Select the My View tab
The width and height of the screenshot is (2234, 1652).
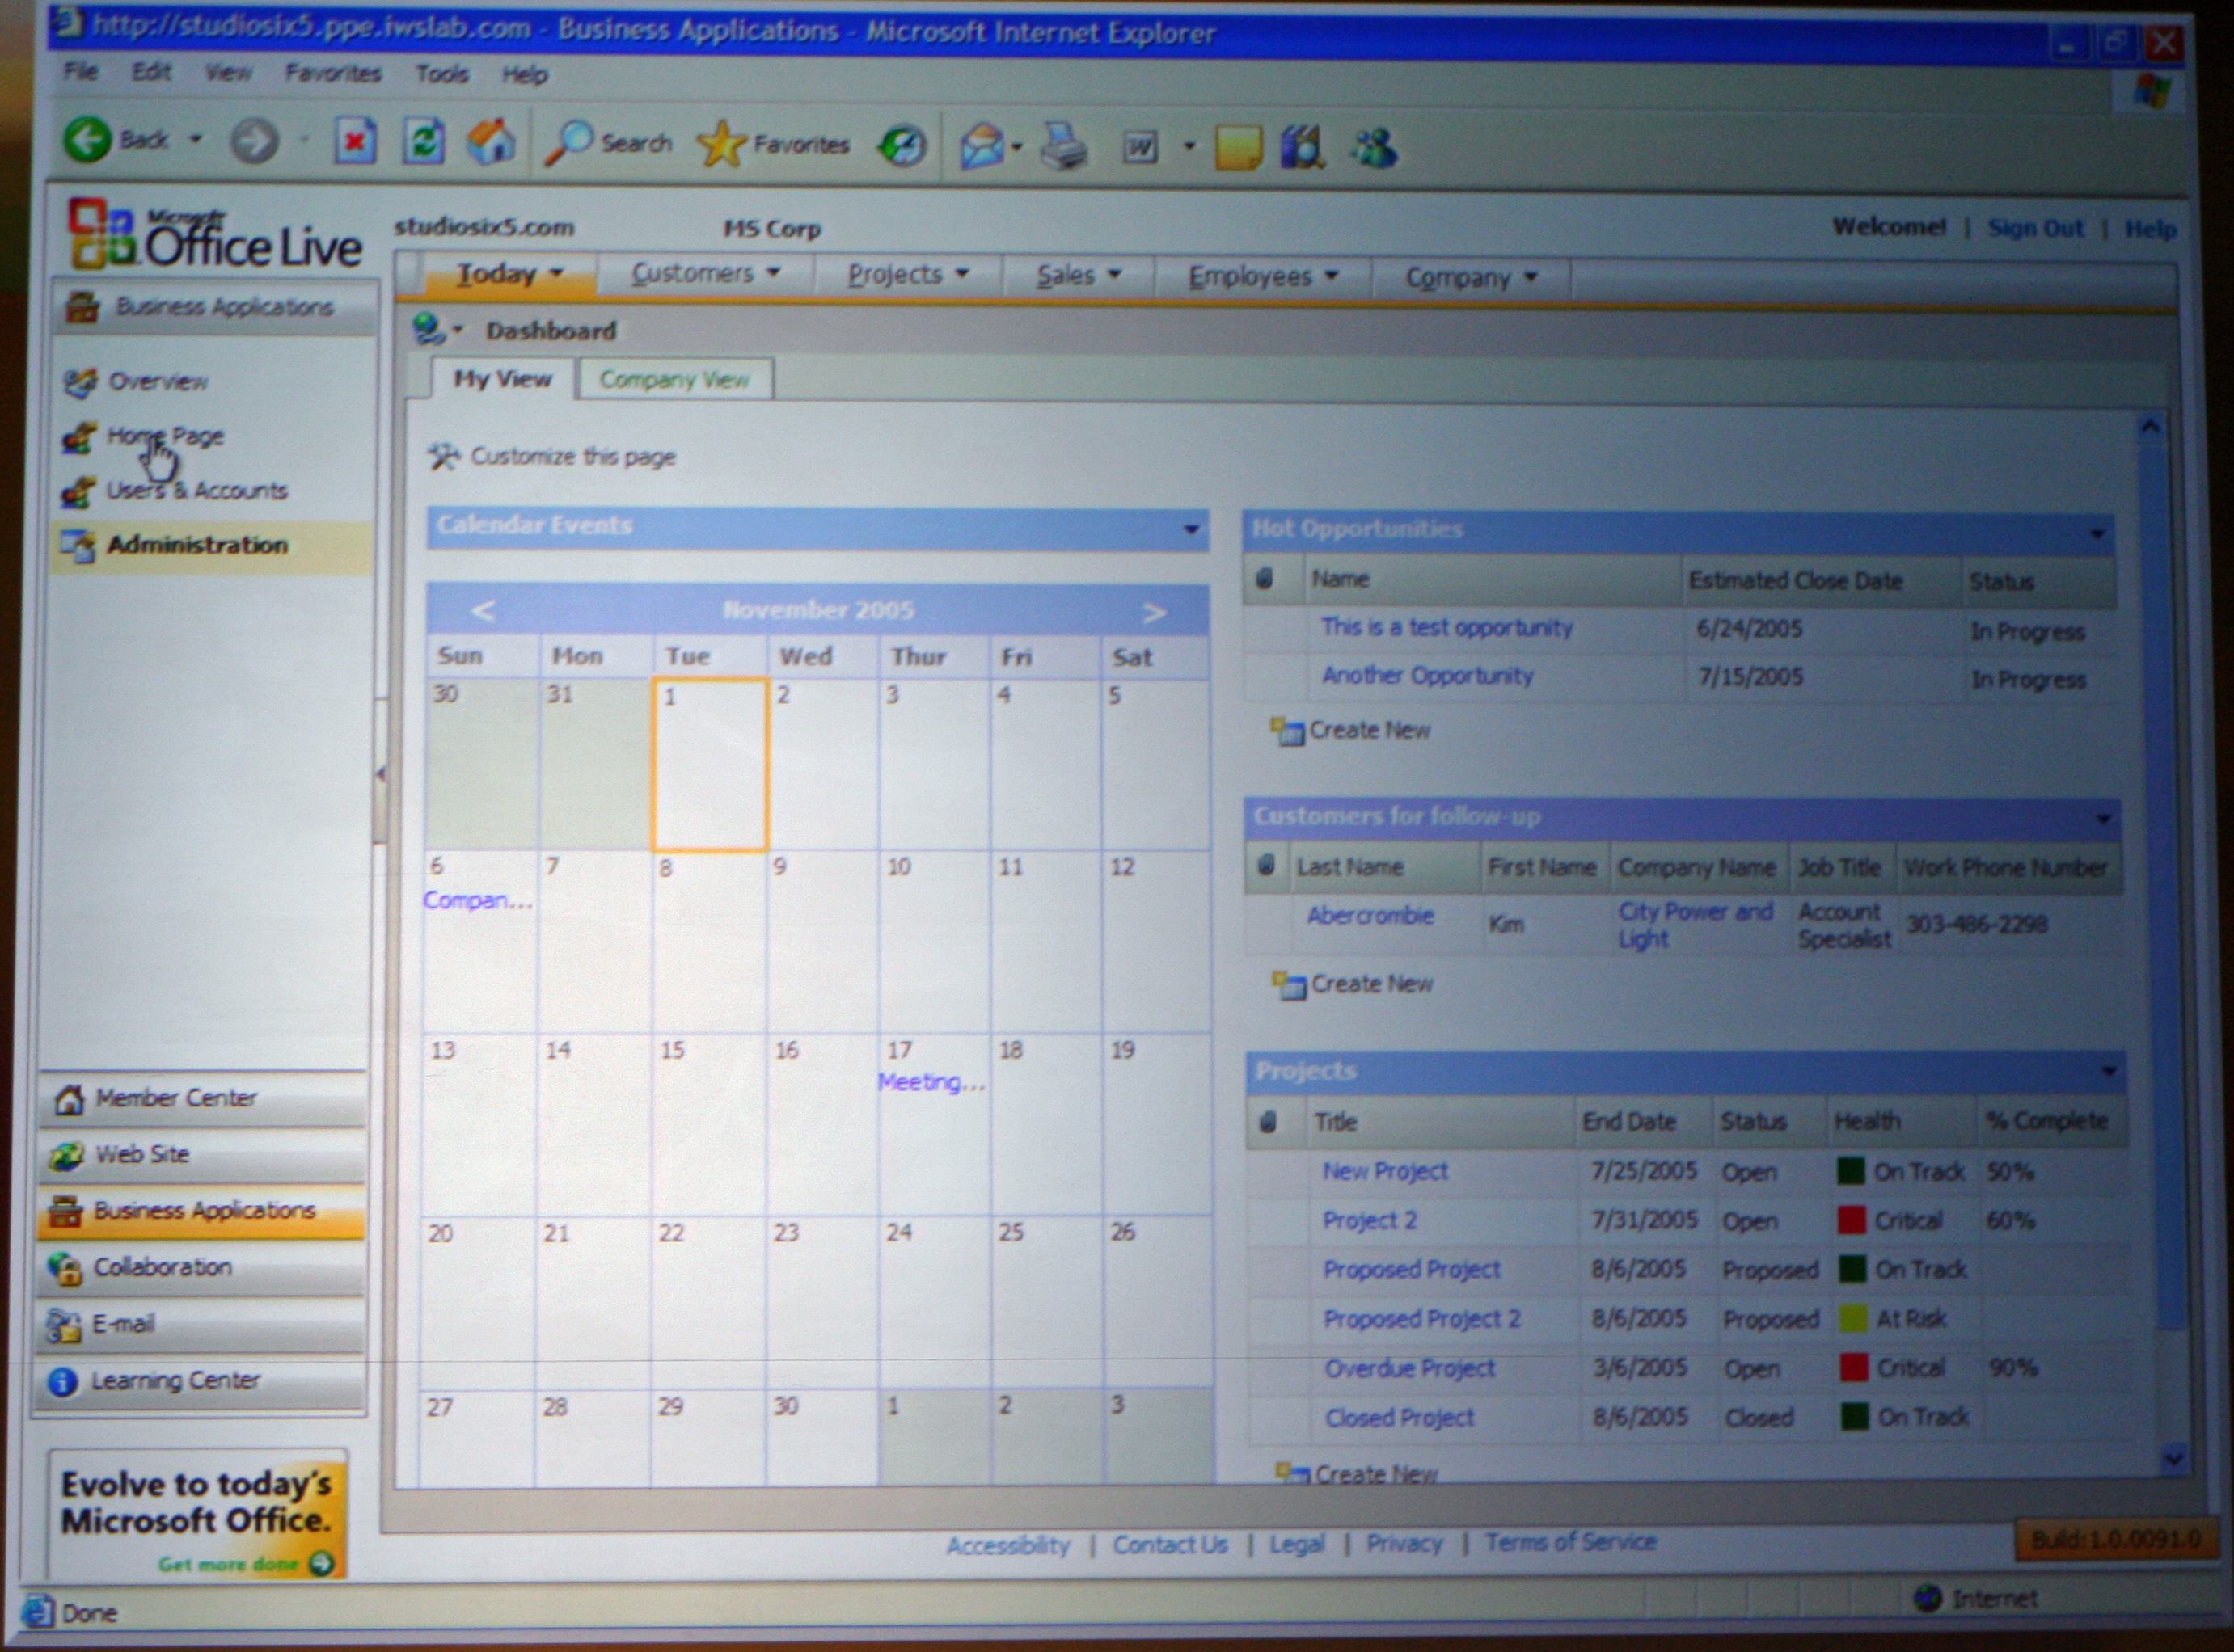(502, 378)
